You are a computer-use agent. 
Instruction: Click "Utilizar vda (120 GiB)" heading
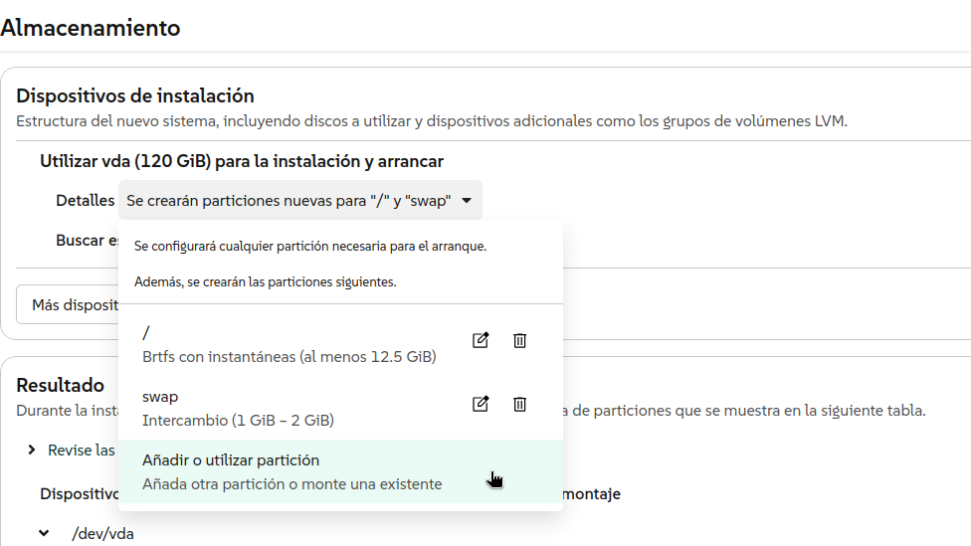(241, 161)
